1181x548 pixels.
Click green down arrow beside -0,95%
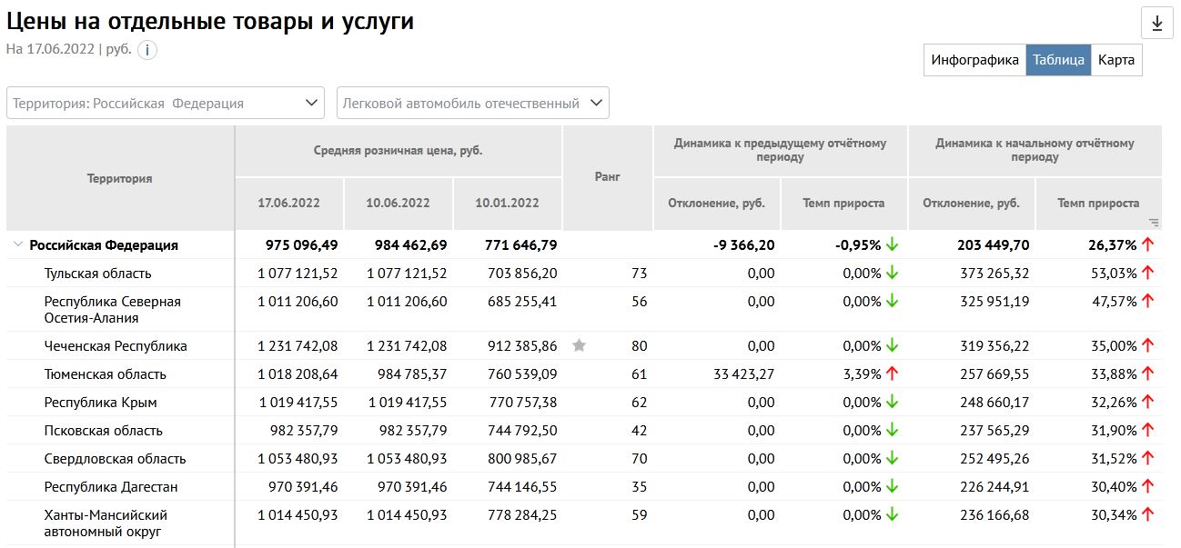892,244
